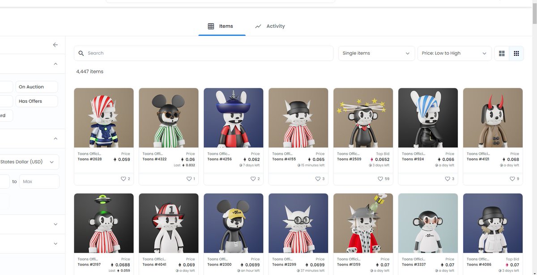Open the Single items dropdown
The image size is (537, 275).
(x=376, y=53)
